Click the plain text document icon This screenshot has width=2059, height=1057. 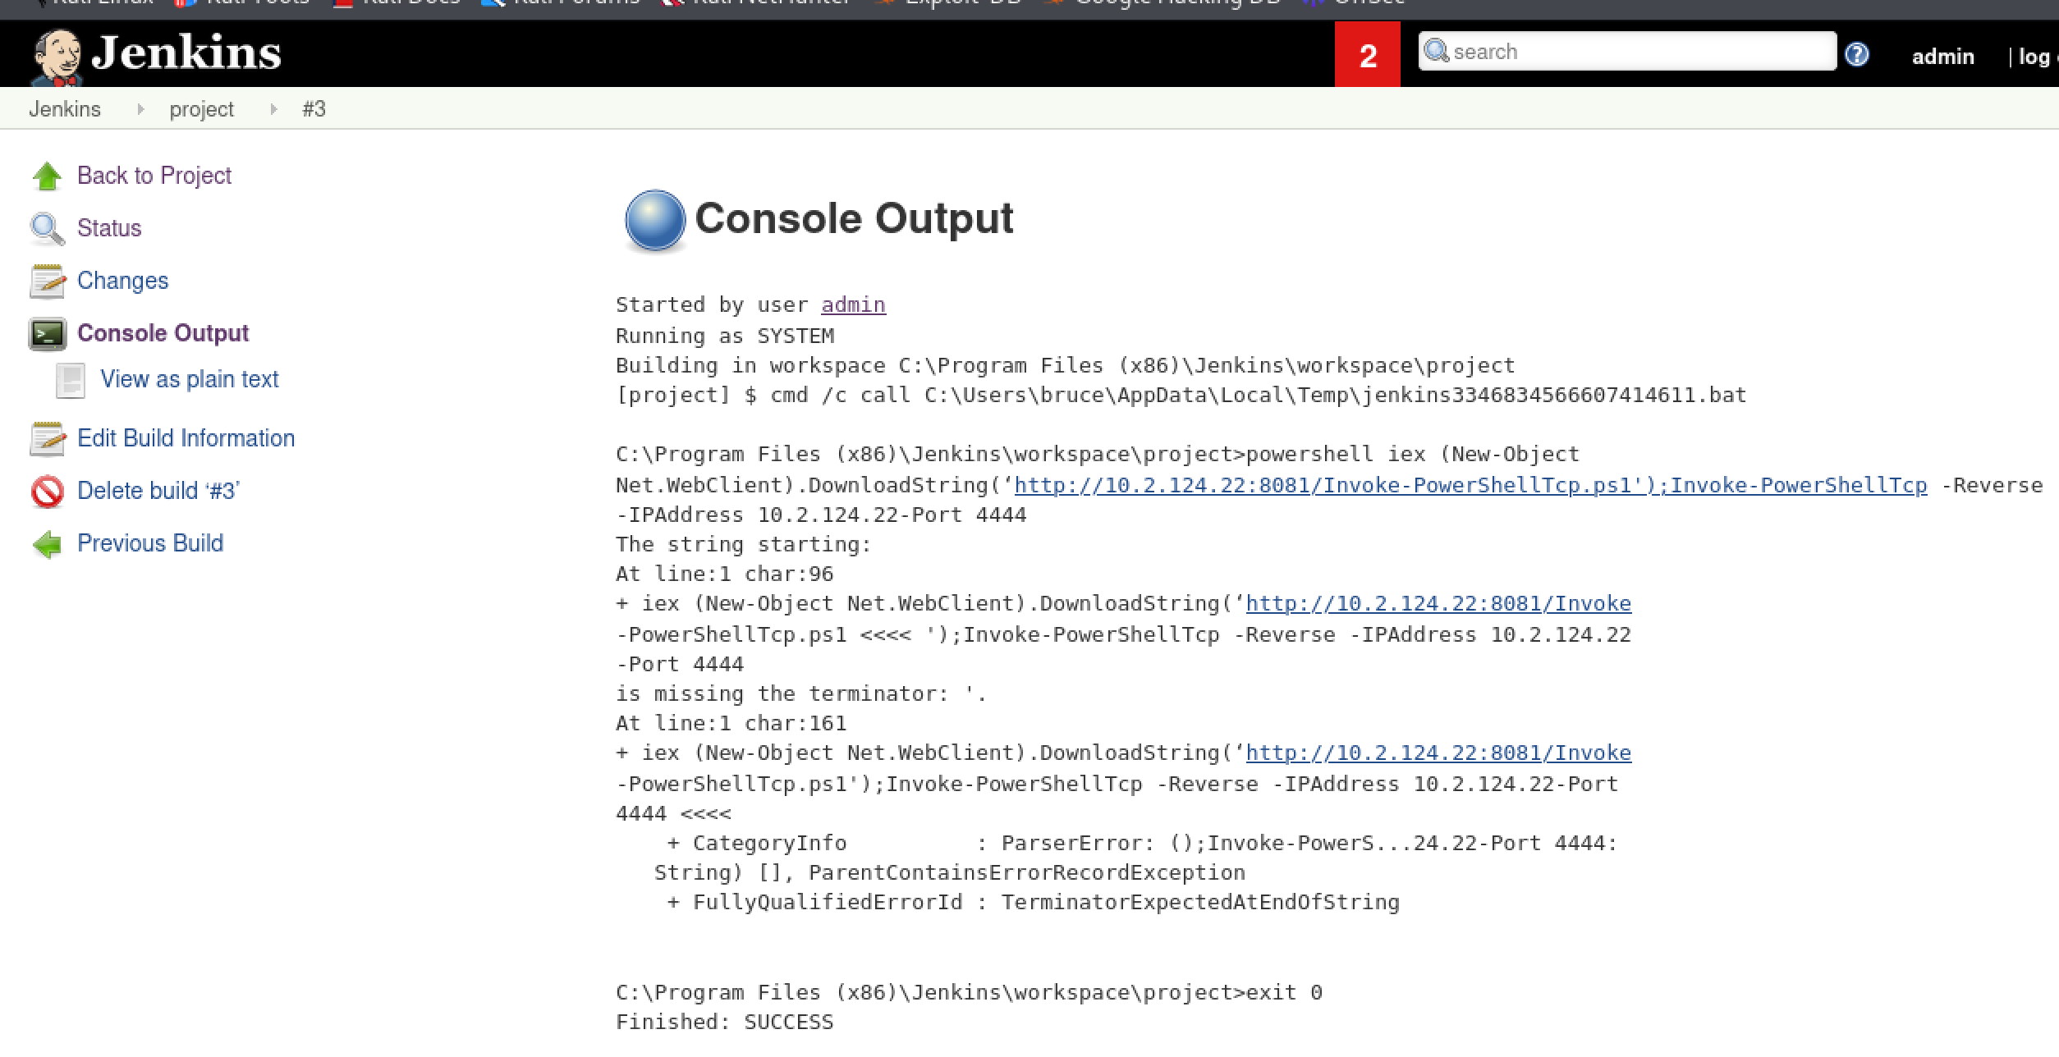(x=71, y=381)
